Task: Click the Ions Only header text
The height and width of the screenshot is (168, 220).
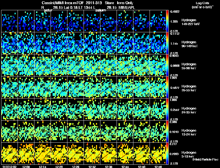Action: click(x=125, y=3)
